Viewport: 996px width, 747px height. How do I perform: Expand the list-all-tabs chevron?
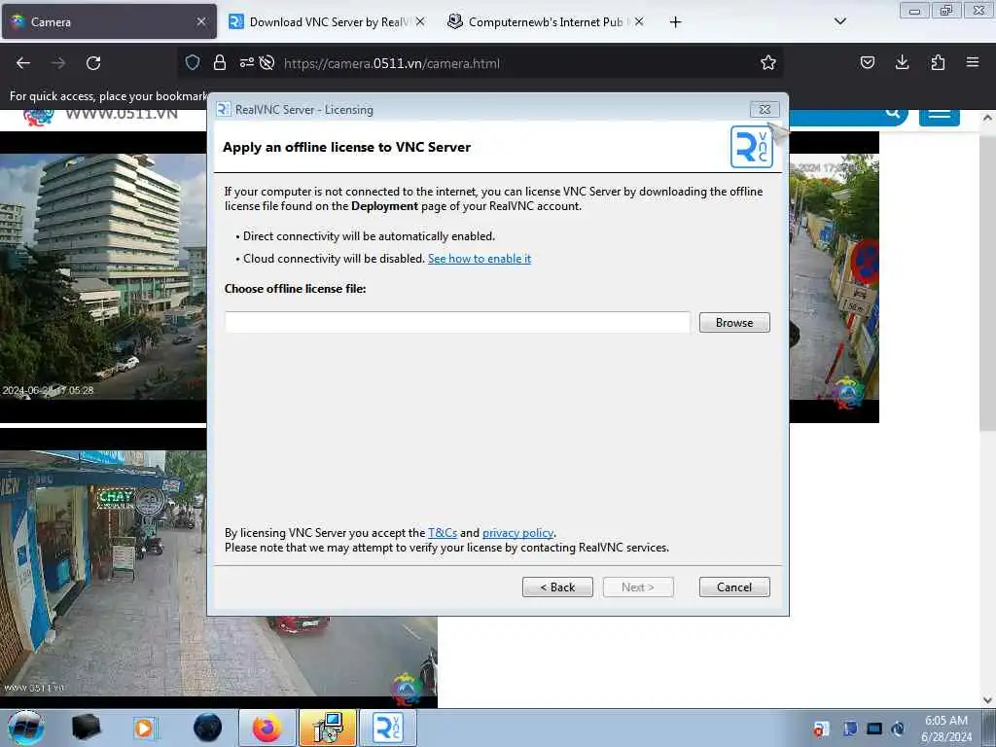839,21
